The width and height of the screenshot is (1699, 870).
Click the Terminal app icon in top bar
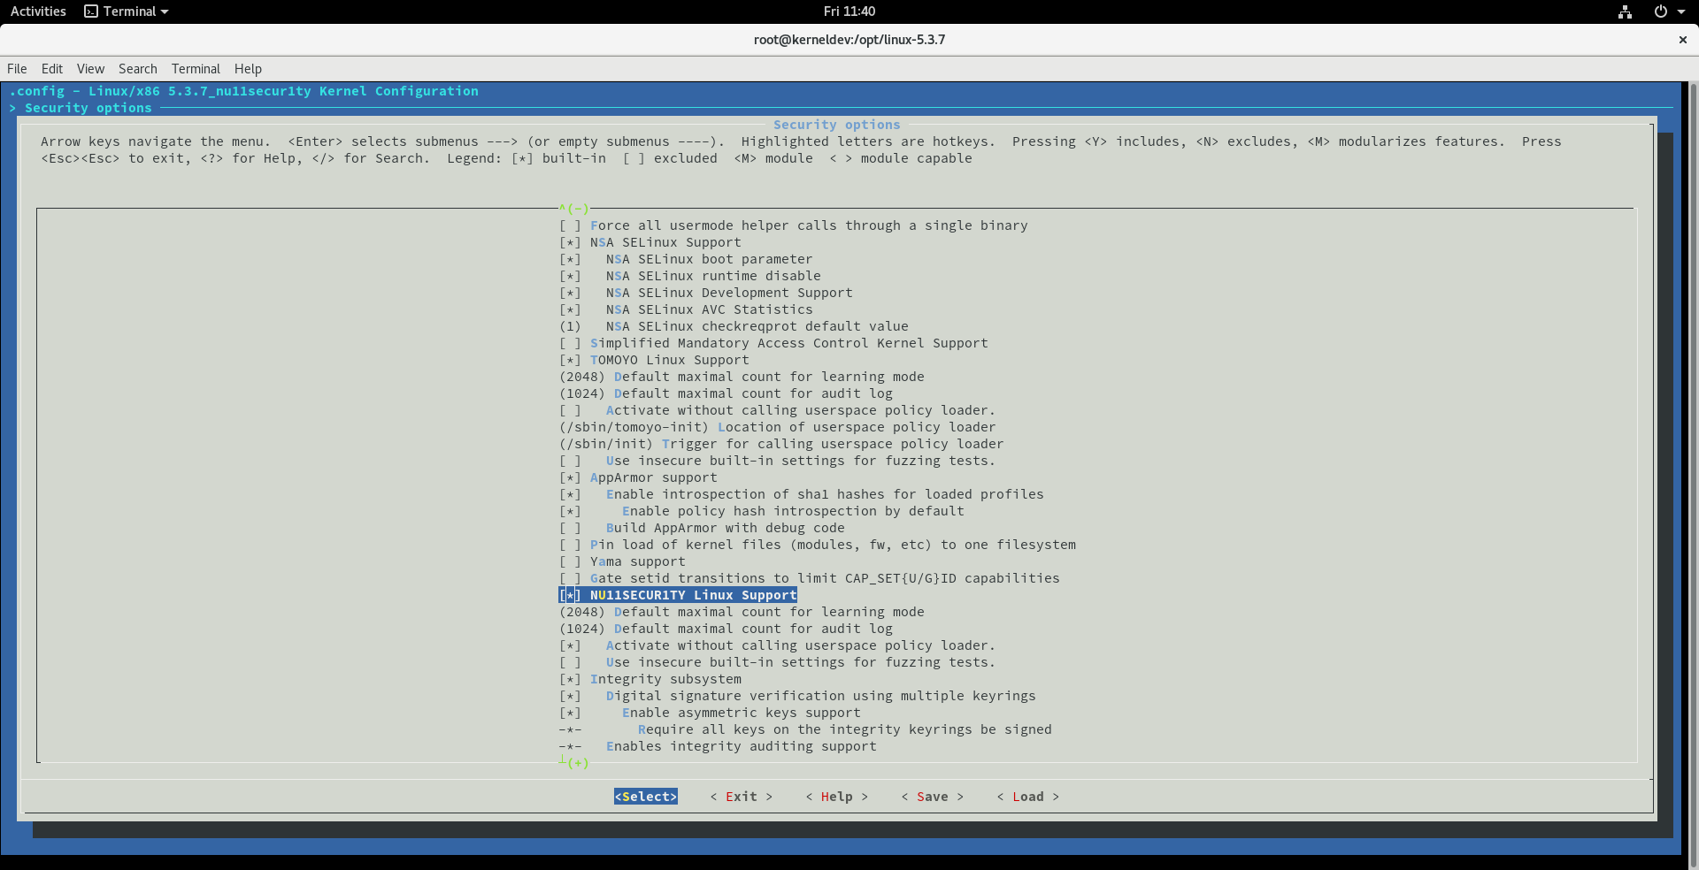pyautogui.click(x=91, y=11)
